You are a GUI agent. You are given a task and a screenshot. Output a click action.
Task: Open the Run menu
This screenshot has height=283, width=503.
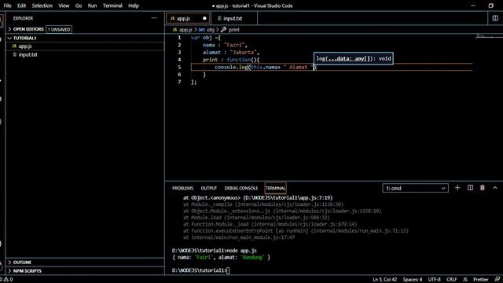click(x=92, y=6)
